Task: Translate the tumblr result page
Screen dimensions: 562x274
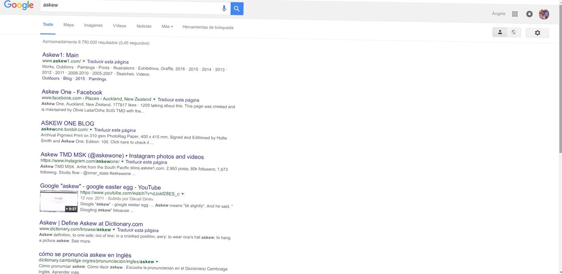Action: point(115,130)
